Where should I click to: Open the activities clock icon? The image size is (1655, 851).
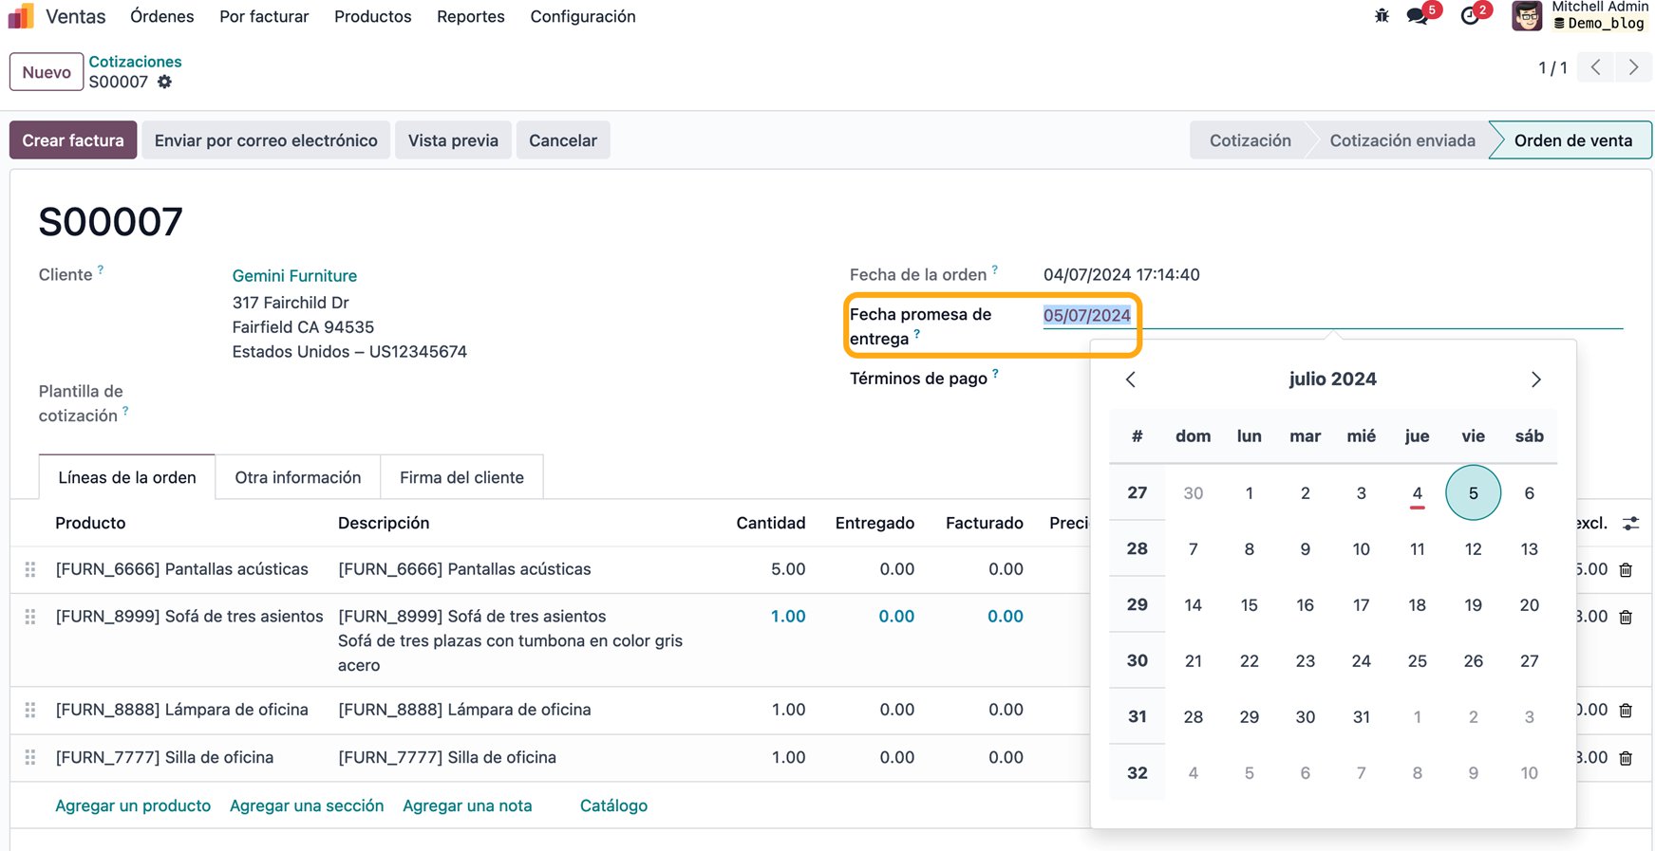1470,16
